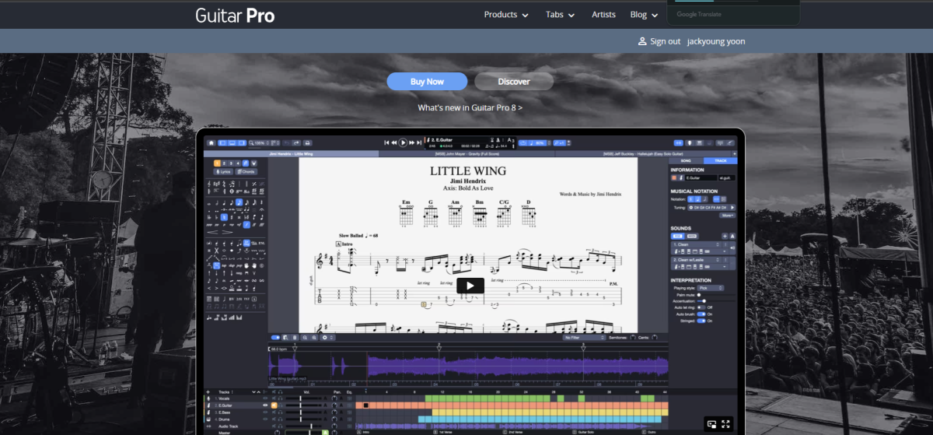Image resolution: width=933 pixels, height=435 pixels.
Task: Open the No Filter dropdown
Action: (x=585, y=338)
